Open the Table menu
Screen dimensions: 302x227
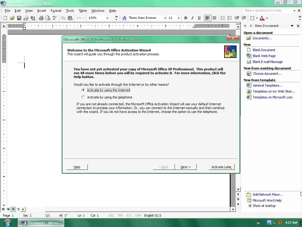pyautogui.click(x=83, y=11)
